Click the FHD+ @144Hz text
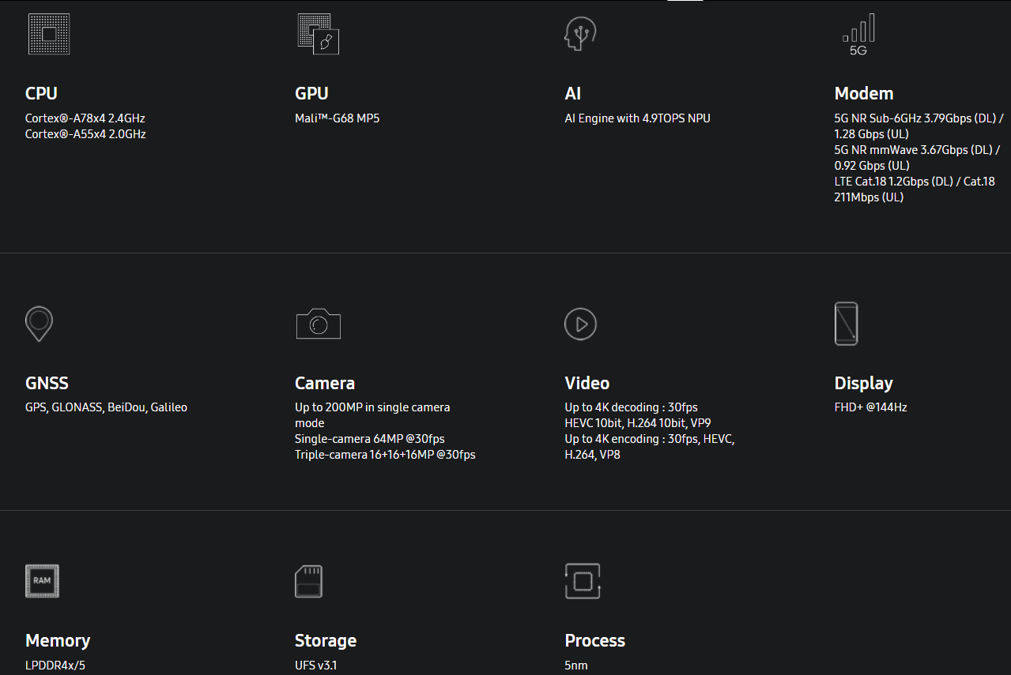Image resolution: width=1011 pixels, height=675 pixels. [x=871, y=407]
